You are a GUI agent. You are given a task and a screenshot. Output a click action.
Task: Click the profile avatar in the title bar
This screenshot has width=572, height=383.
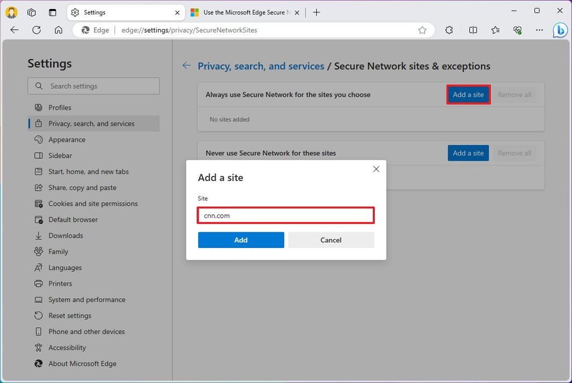tap(11, 12)
